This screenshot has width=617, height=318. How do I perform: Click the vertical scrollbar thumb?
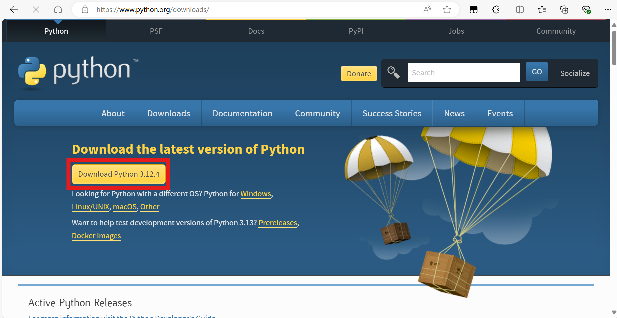pos(614,48)
